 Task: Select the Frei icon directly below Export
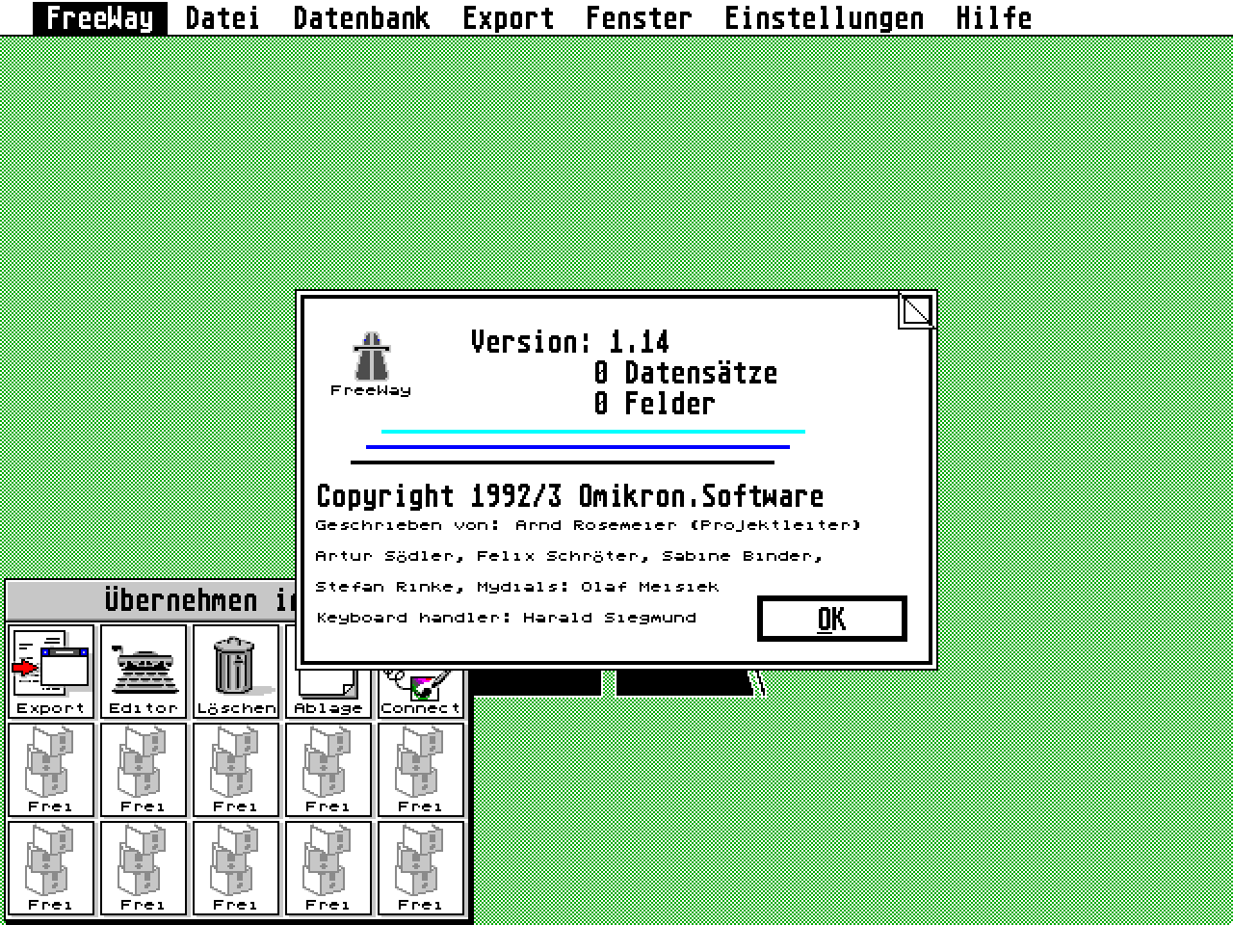pos(51,769)
